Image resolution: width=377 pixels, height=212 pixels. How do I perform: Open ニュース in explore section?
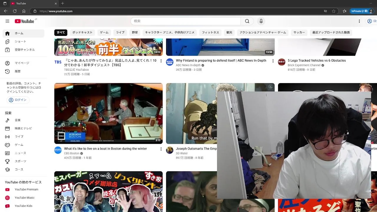24,153
